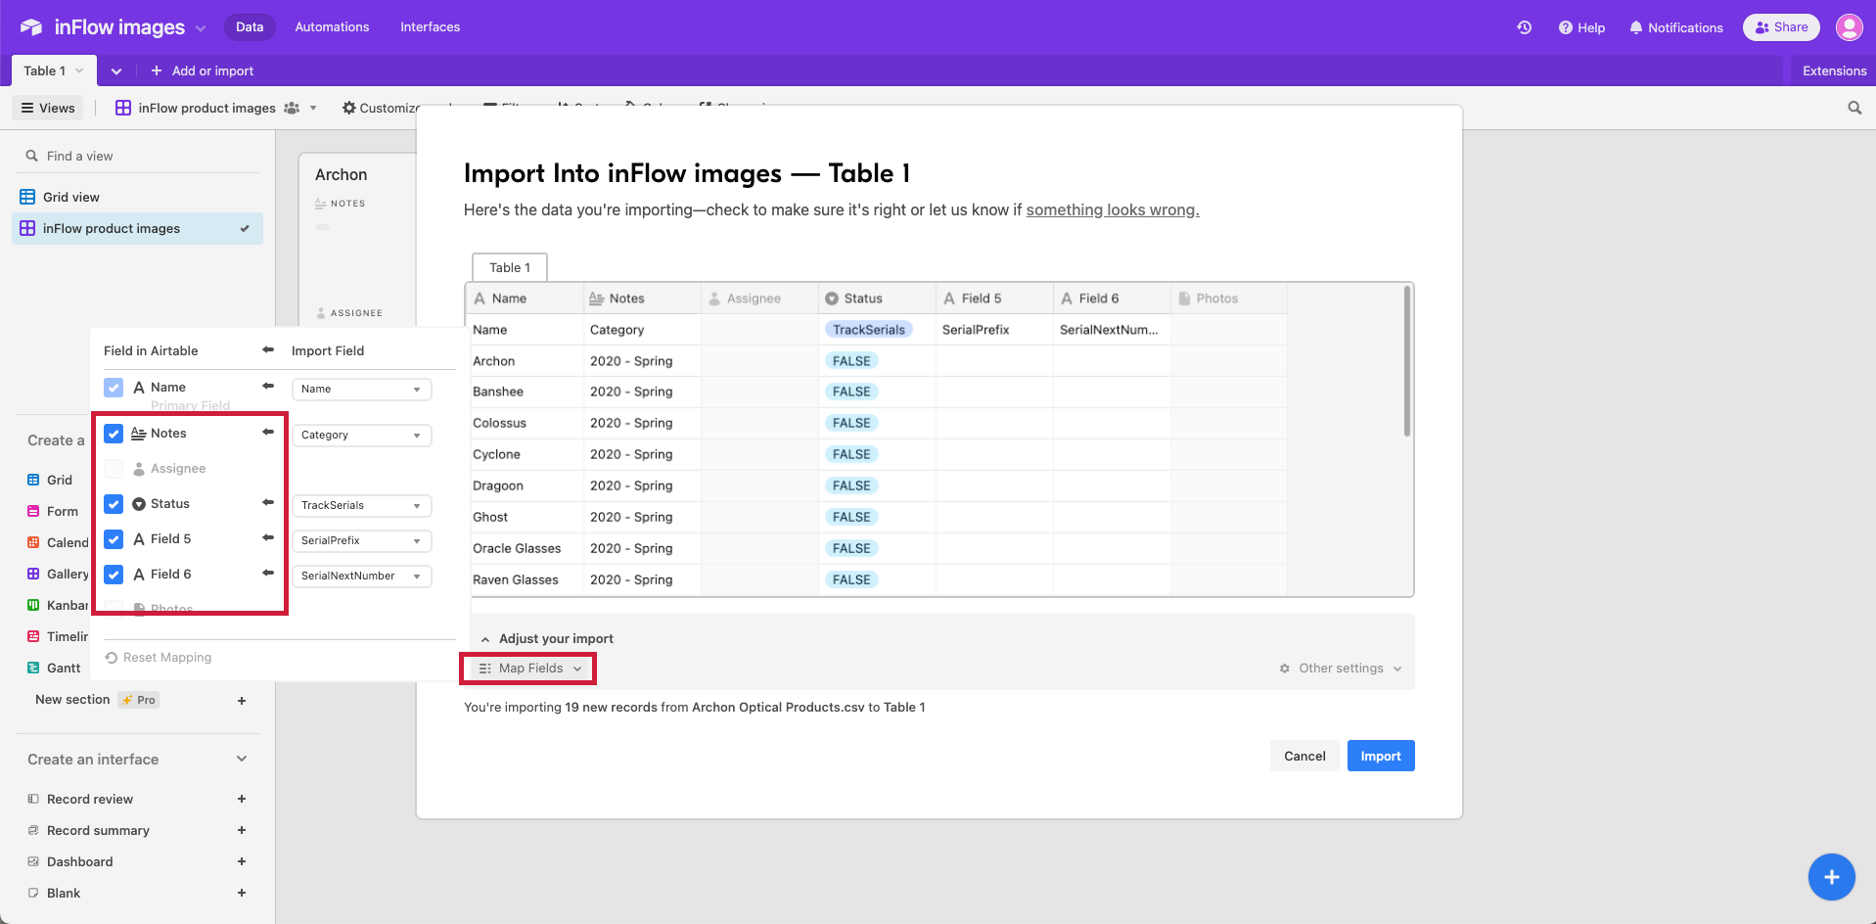Add a Record review interface with plus
Viewport: 1876px width, 924px height.
point(242,799)
